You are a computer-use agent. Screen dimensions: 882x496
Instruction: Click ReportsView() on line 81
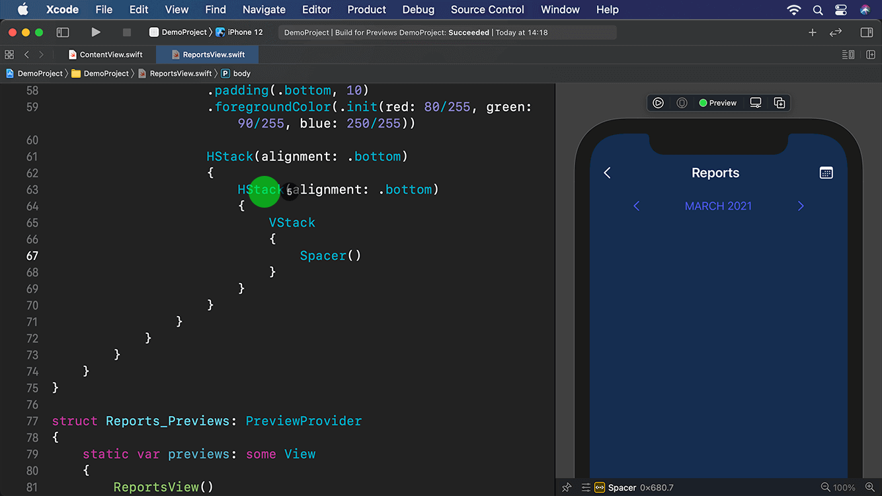click(x=163, y=487)
